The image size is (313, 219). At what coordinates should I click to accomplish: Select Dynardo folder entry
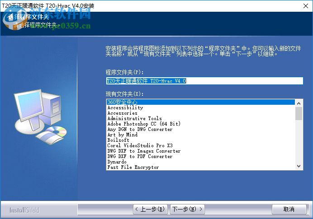click(201, 162)
